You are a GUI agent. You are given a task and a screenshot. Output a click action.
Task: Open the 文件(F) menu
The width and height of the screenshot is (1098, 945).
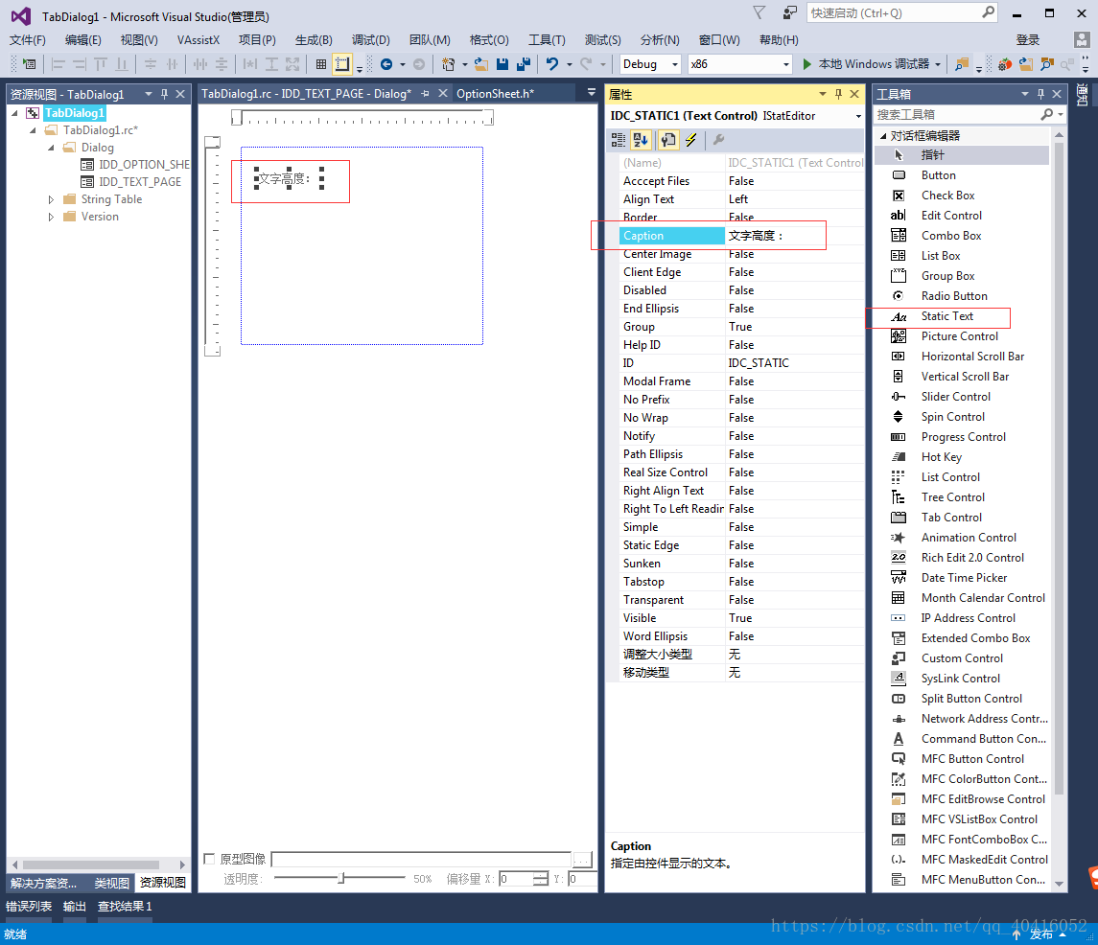click(x=27, y=40)
